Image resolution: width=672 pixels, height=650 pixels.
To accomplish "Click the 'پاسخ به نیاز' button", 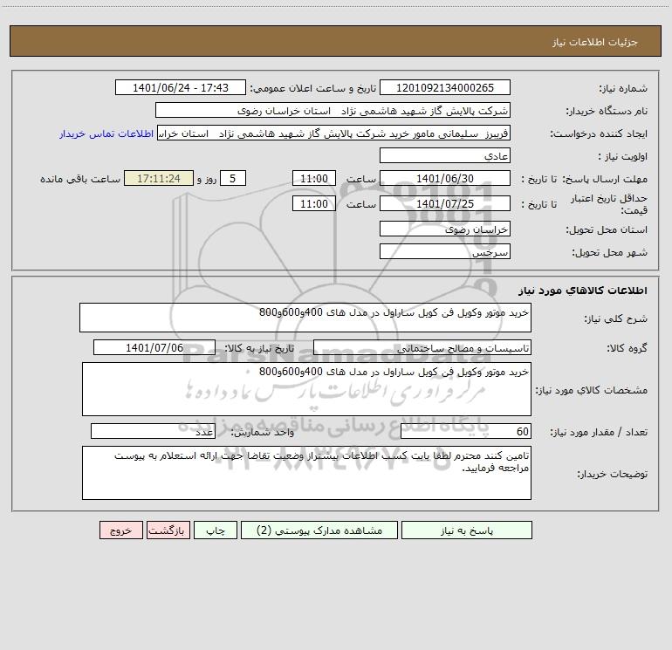I will (467, 530).
